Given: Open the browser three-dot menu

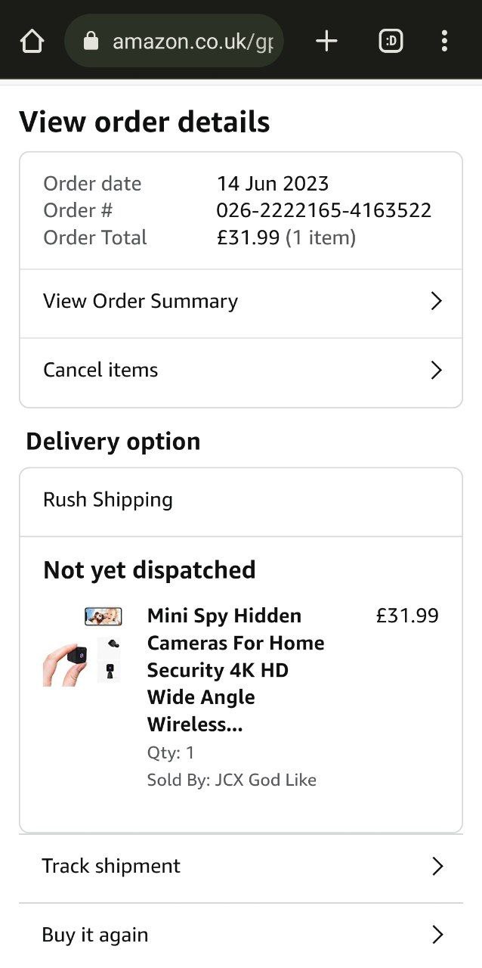Looking at the screenshot, I should [x=444, y=41].
